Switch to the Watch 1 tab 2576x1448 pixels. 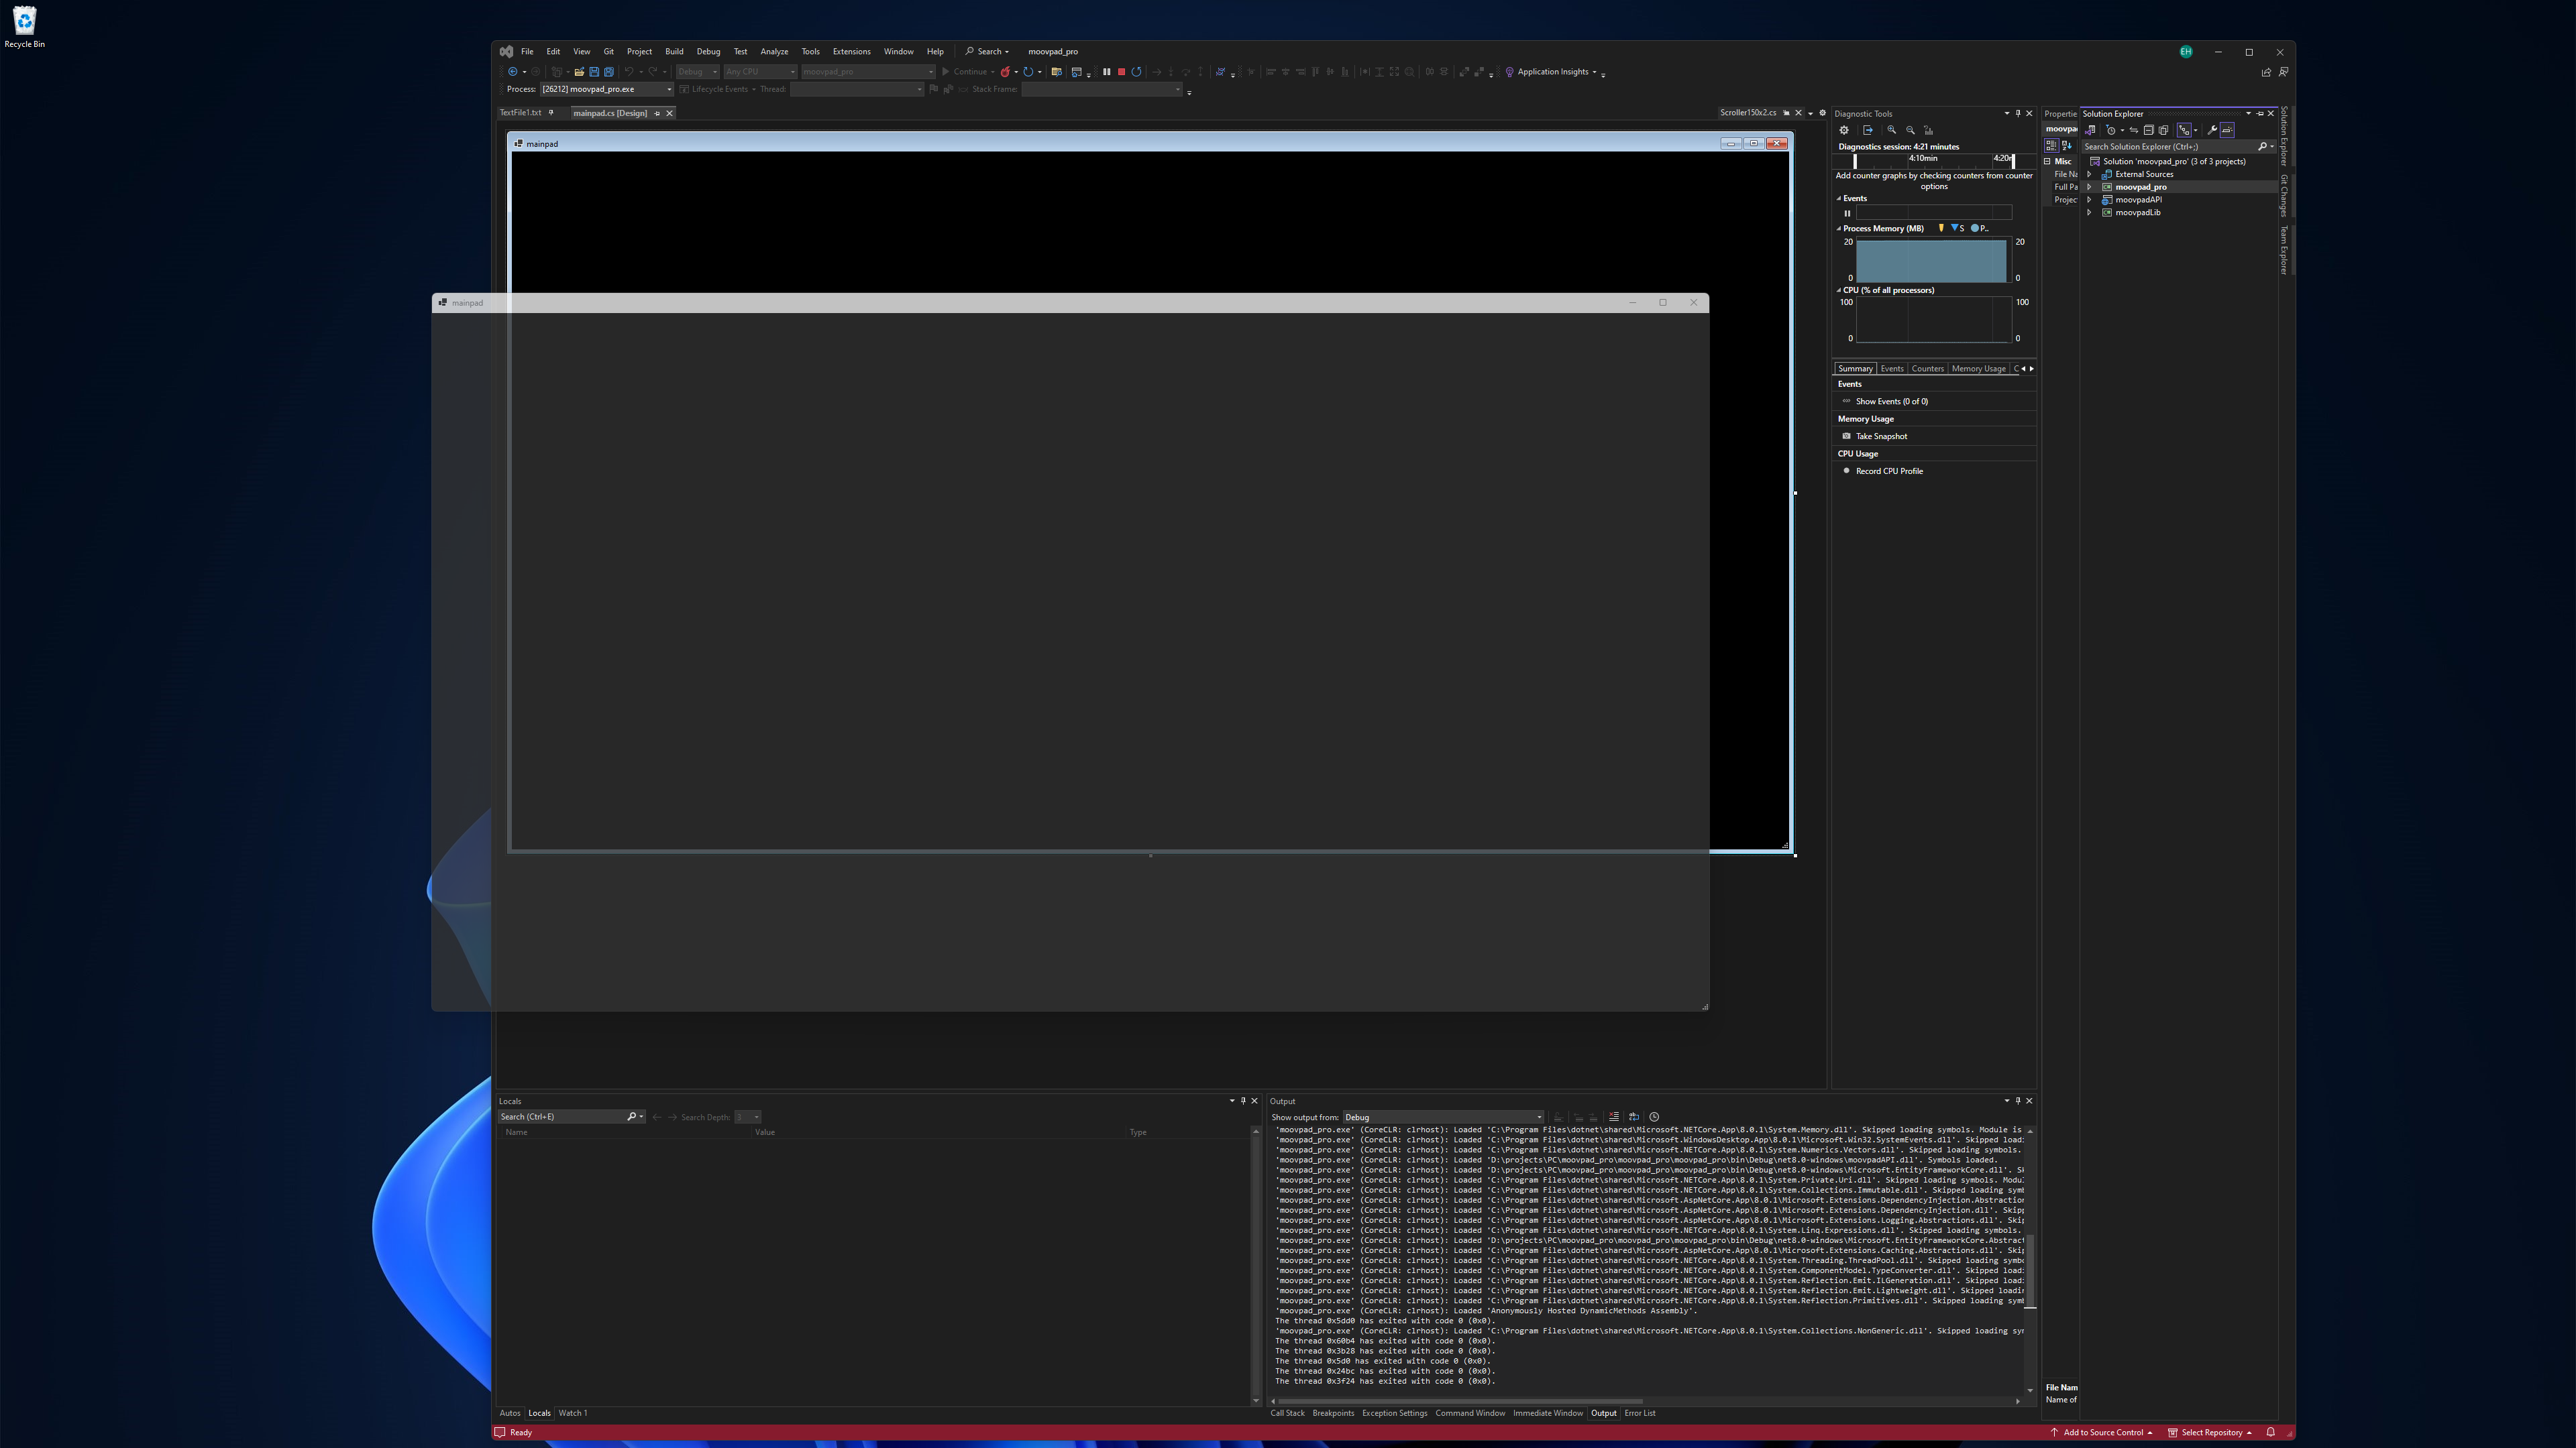tap(573, 1413)
